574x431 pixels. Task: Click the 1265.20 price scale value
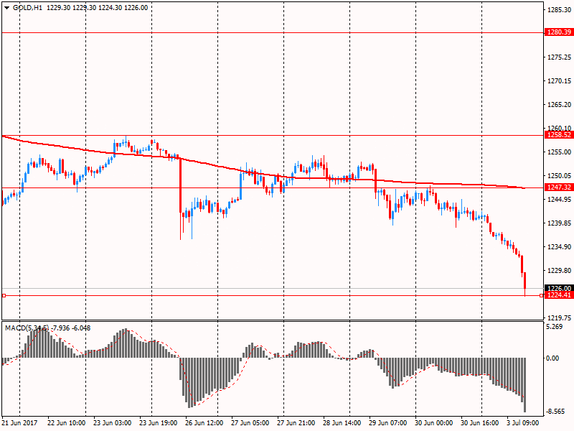click(x=559, y=105)
